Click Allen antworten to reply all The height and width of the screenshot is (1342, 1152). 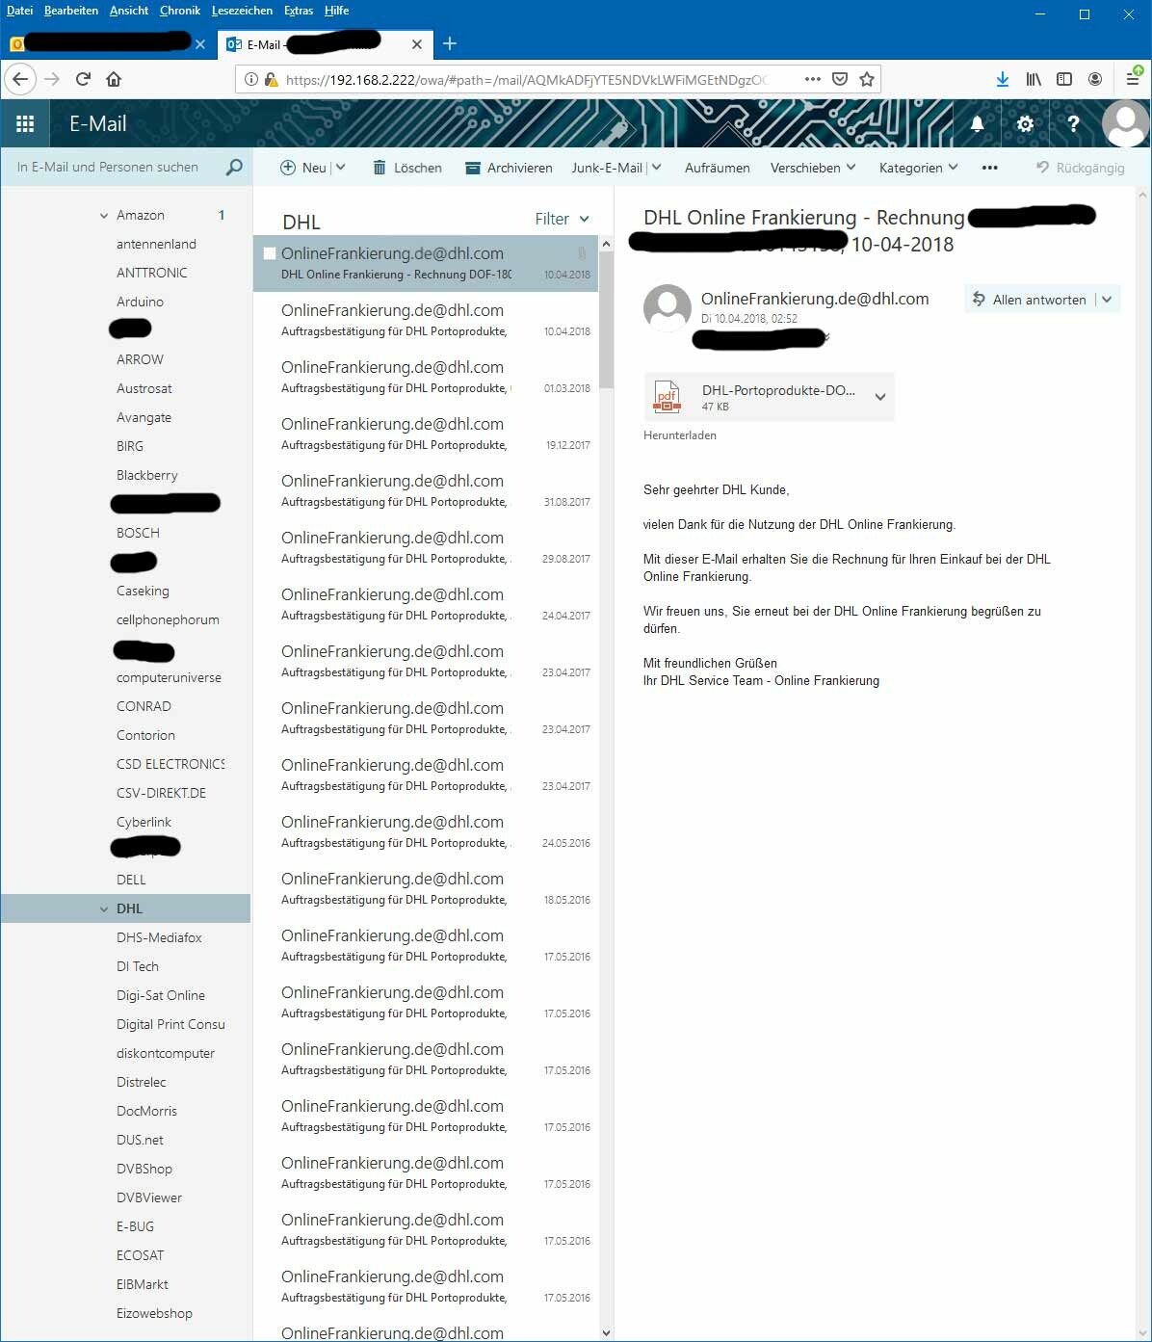point(1030,300)
